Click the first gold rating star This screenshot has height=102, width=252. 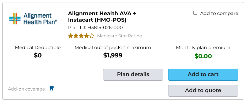pyautogui.click(x=71, y=36)
